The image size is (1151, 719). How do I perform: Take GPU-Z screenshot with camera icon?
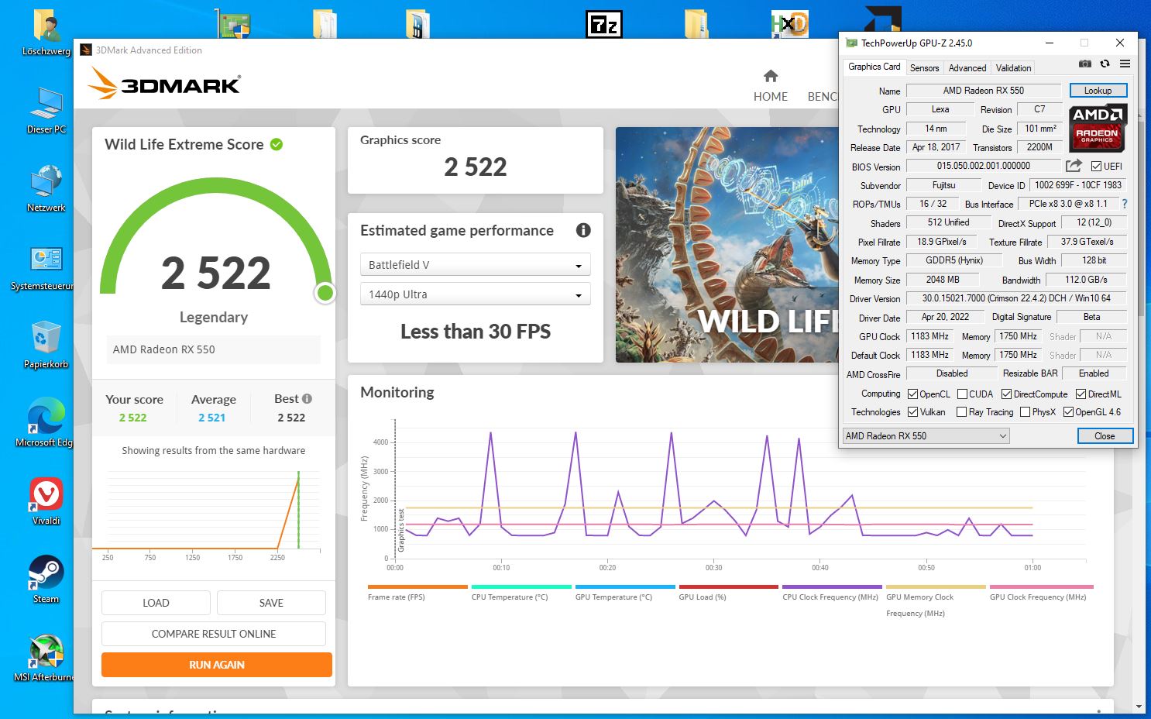1085,64
